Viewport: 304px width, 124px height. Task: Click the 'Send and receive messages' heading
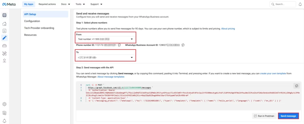tap(93, 14)
